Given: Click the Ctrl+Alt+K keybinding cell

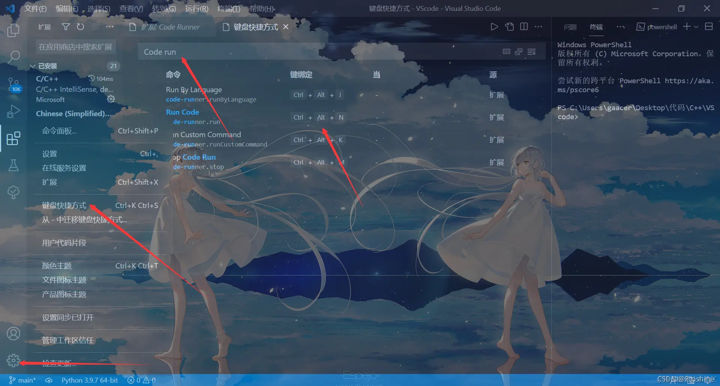Looking at the screenshot, I should [x=318, y=140].
